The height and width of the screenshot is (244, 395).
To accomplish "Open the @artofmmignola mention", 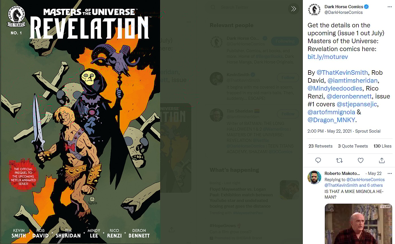I will 331,112.
